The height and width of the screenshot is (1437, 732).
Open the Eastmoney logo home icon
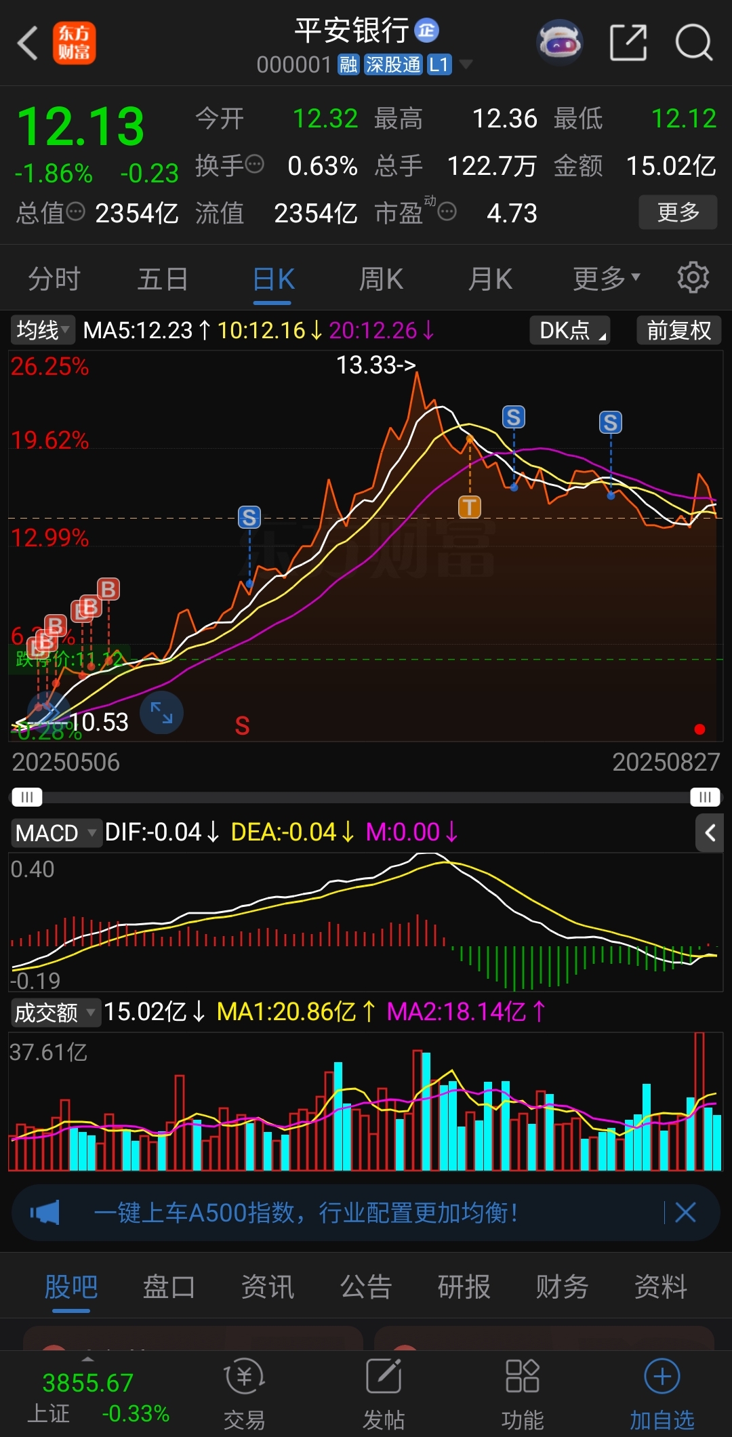pos(74,43)
